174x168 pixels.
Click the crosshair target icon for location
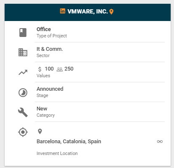(23, 132)
